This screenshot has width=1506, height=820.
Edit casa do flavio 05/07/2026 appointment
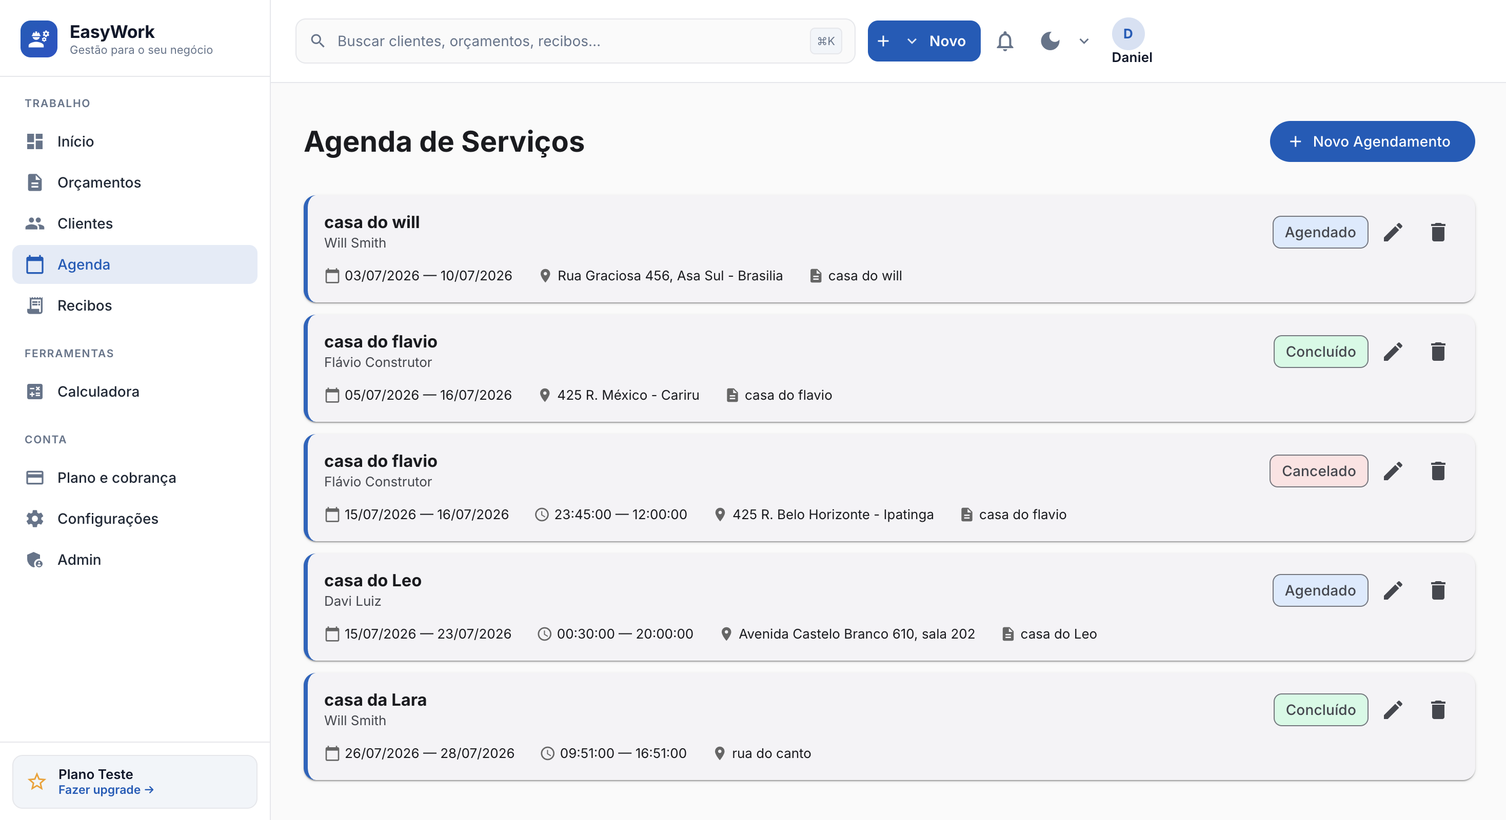[x=1393, y=352]
